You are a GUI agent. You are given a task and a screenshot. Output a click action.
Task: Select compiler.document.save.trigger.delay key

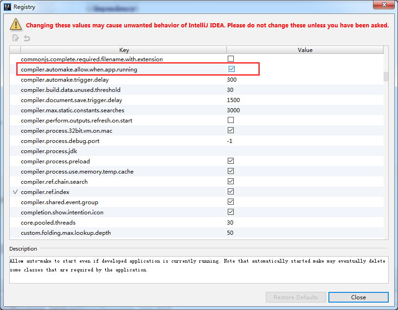pos(71,100)
